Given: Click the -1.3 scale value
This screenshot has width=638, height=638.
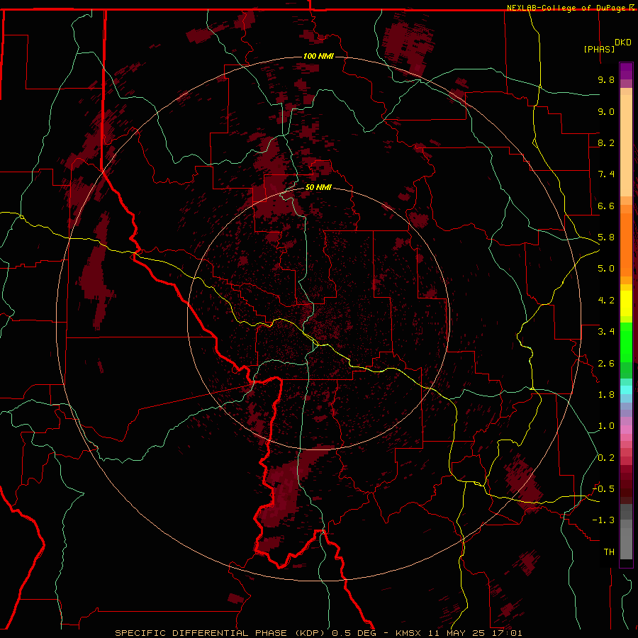Looking at the screenshot, I should coord(604,520).
